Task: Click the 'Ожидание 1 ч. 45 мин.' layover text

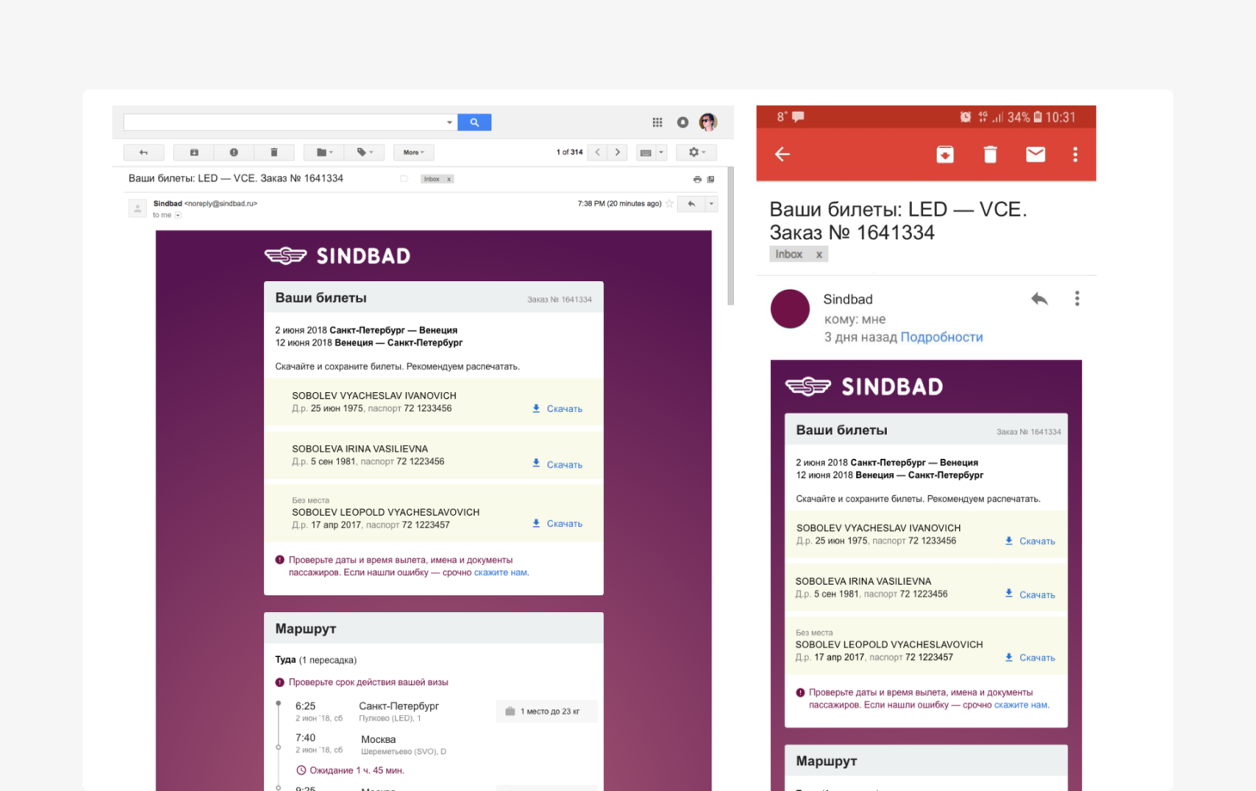Action: (x=350, y=770)
